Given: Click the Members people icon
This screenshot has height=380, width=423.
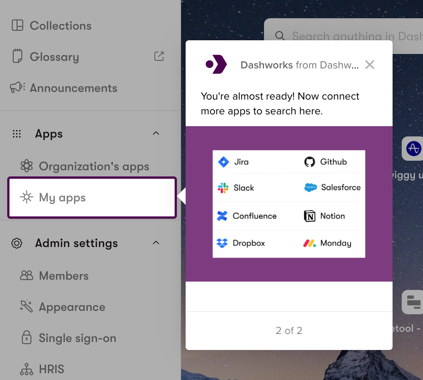Looking at the screenshot, I should click(27, 275).
